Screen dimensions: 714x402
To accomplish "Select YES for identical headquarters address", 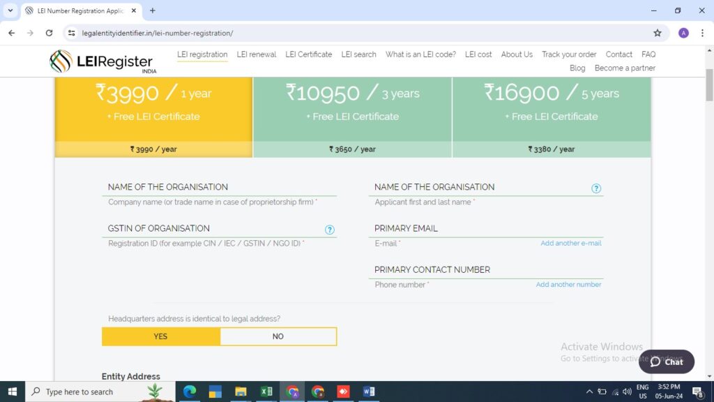I will pos(160,336).
